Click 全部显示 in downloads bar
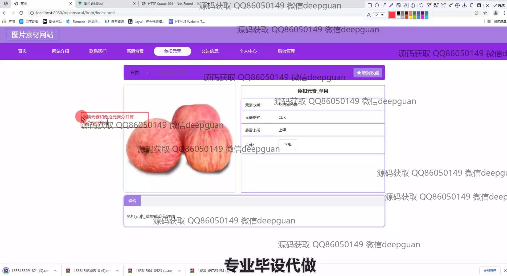The height and width of the screenshot is (276, 507). pyautogui.click(x=490, y=271)
